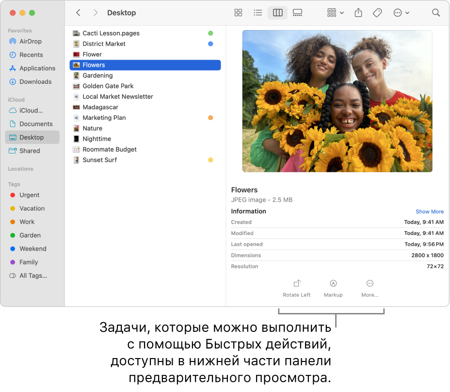Open search with the magnifier icon
This screenshot has width=450, height=392.
(435, 13)
